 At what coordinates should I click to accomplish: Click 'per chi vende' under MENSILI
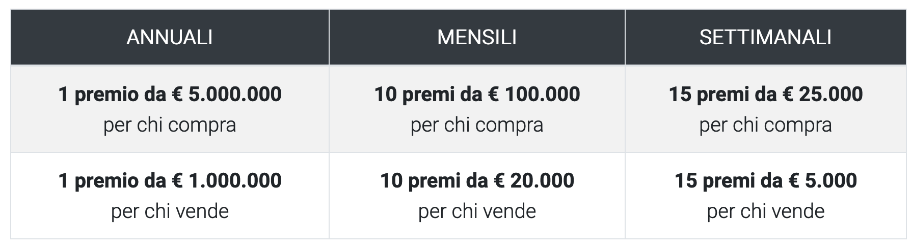tap(477, 211)
